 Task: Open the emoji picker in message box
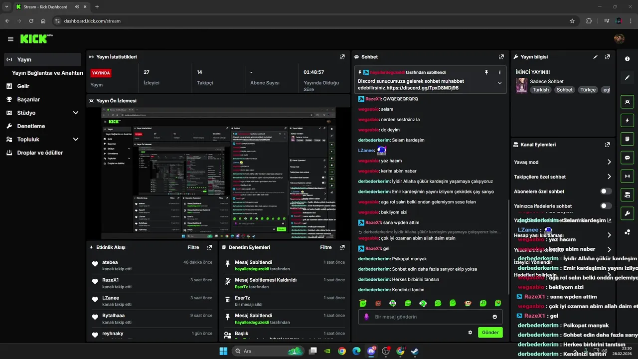click(x=494, y=317)
